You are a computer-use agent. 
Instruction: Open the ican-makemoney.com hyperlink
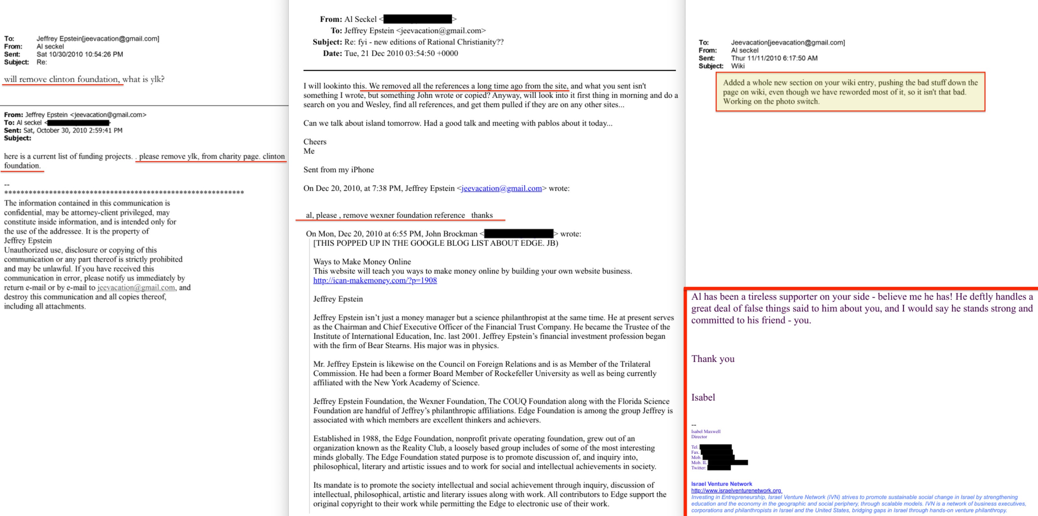click(375, 280)
